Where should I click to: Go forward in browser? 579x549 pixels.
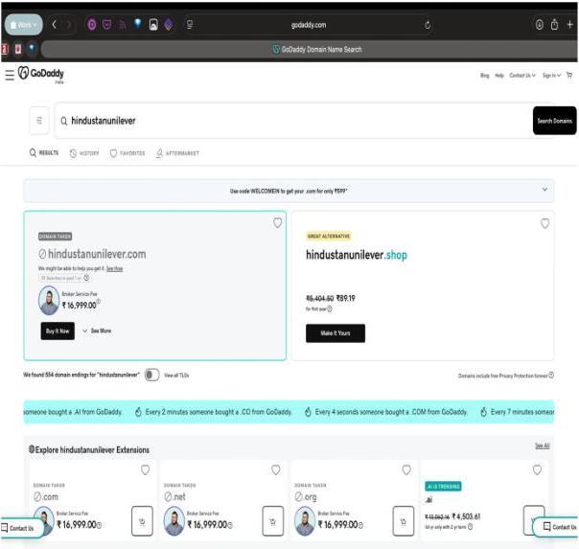[69, 25]
